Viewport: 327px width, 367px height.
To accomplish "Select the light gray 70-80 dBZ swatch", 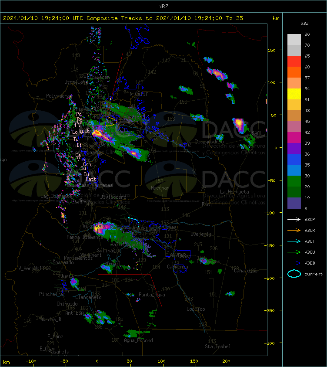I will point(294,40).
